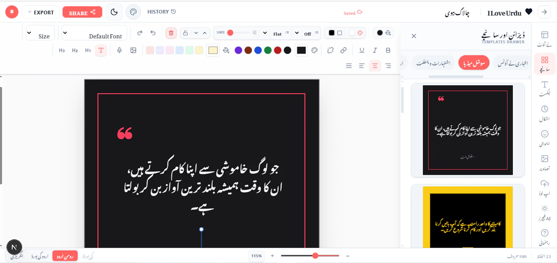Switch to رومن اردو keyboard
Image resolution: width=557 pixels, height=263 pixels.
(x=65, y=256)
